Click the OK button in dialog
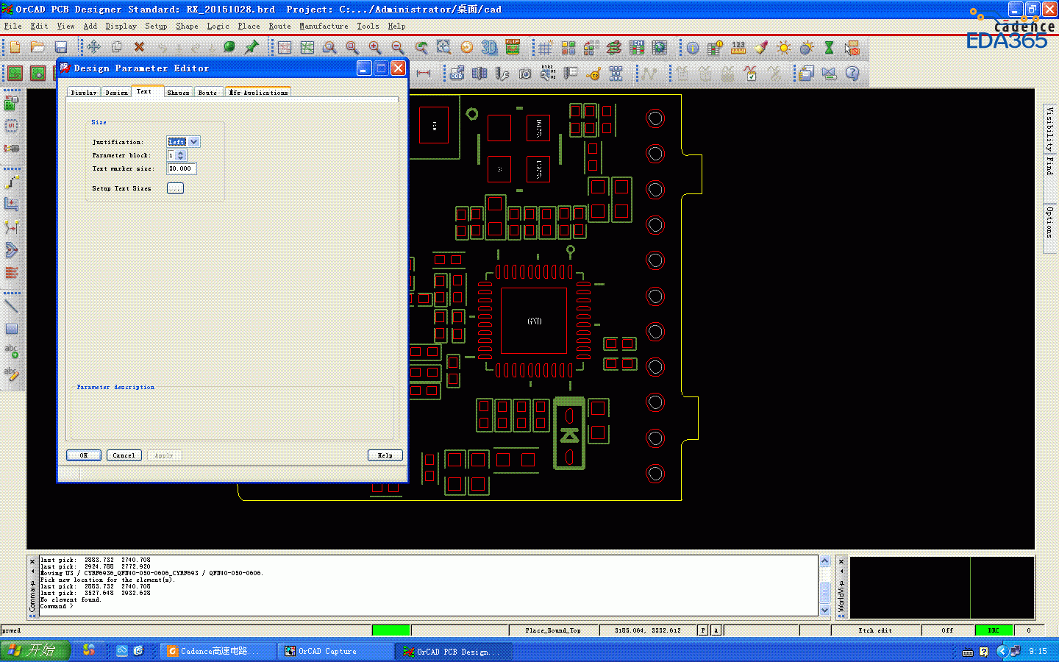This screenshot has width=1059, height=662. (x=84, y=455)
